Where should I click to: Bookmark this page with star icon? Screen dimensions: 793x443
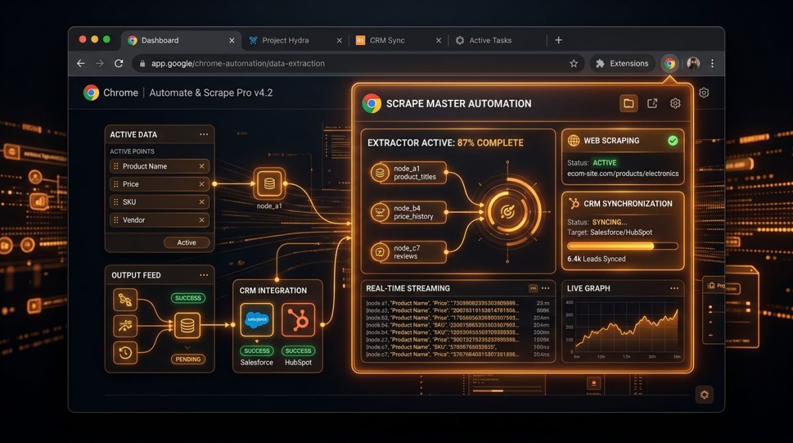[x=574, y=63]
